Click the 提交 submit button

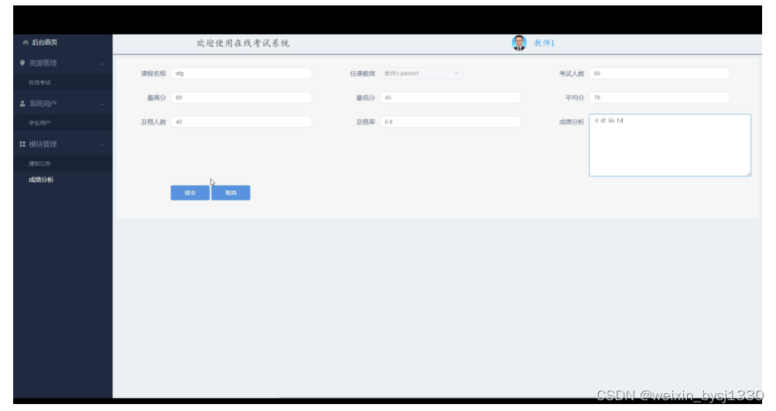tap(190, 193)
